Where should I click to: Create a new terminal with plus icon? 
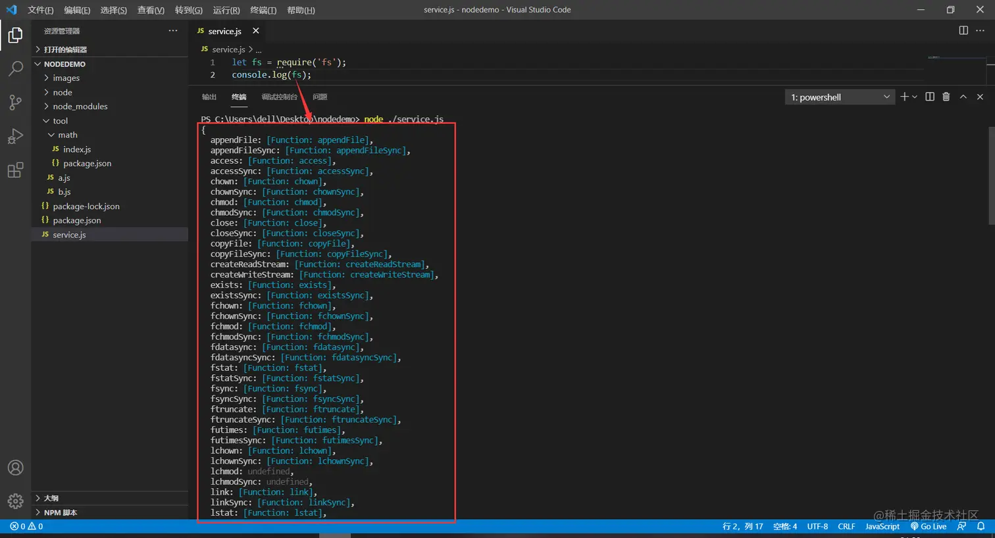[x=904, y=97]
